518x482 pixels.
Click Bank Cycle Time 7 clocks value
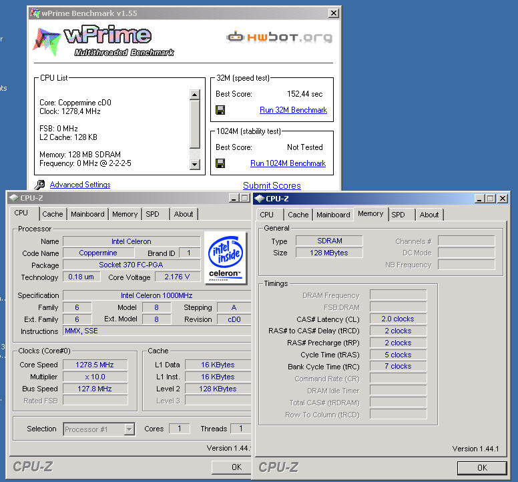(x=398, y=366)
